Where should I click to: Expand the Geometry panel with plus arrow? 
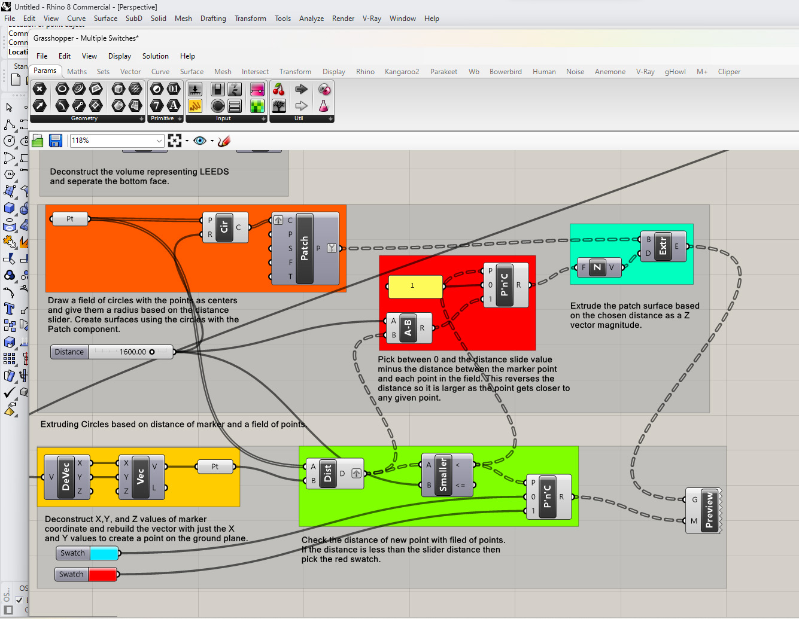[142, 119]
